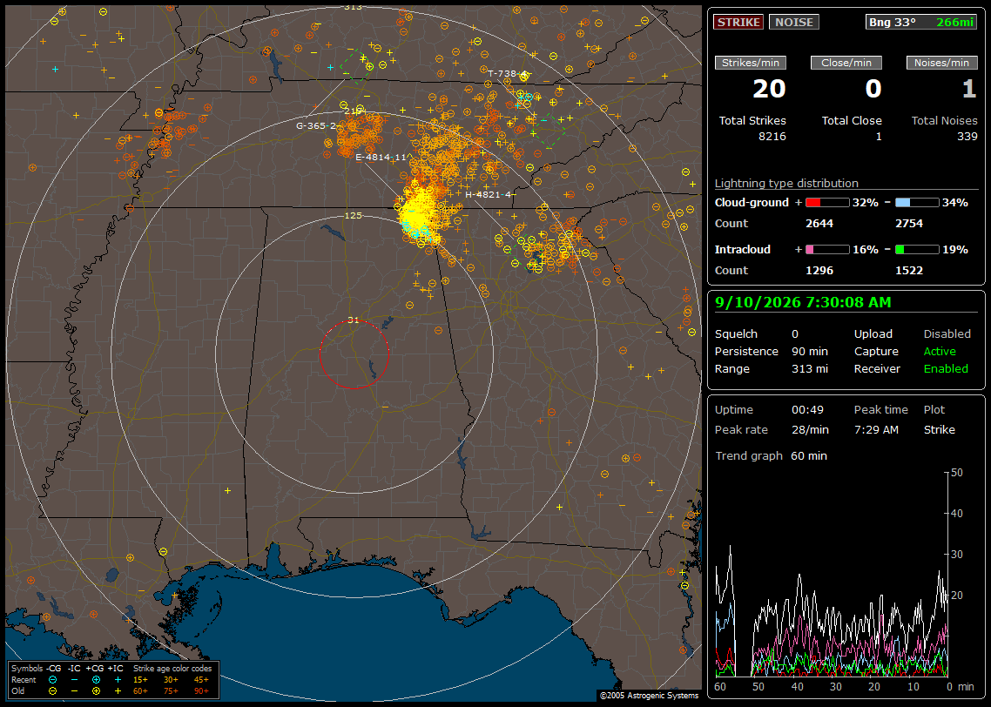
Task: Click the E-4814-11 storm cell label
Action: pos(381,158)
